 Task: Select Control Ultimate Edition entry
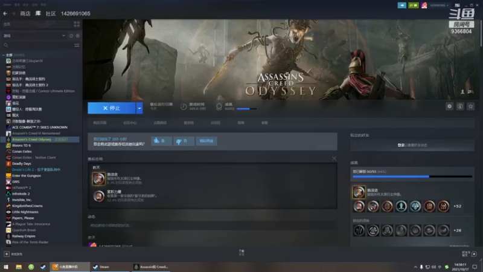(43, 91)
